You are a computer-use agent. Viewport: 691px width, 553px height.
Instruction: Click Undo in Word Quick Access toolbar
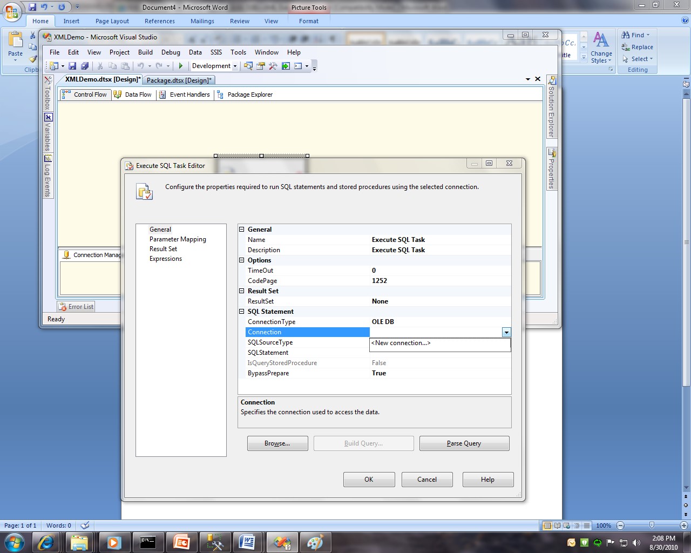(44, 7)
